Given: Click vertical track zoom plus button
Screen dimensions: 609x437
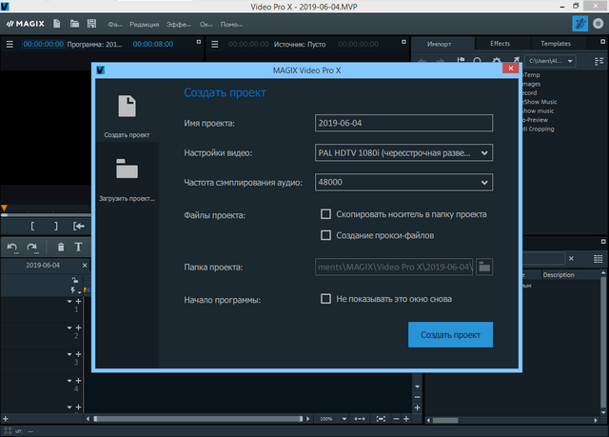Looking at the screenshot, I should click(x=417, y=407).
